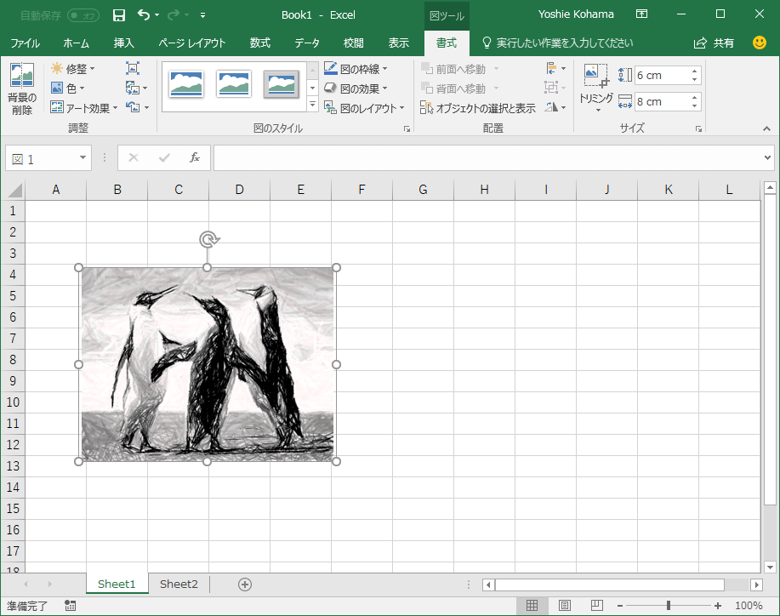The image size is (780, 616).
Task: Expand the 図の効果 dropdown
Action: 356,88
